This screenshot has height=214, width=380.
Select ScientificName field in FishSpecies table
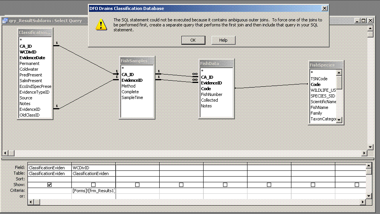[x=323, y=102]
